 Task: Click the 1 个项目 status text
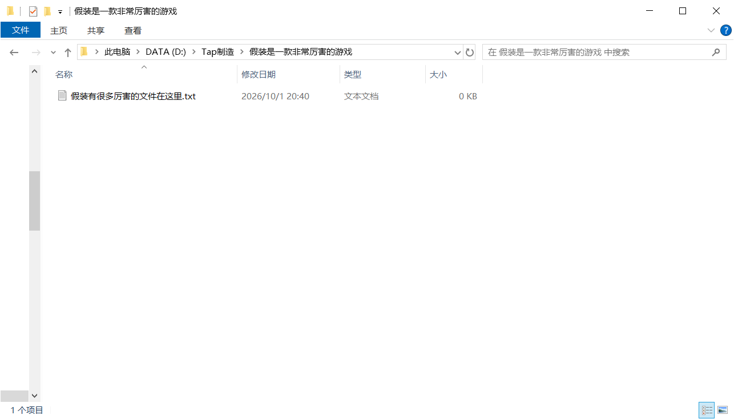(27, 410)
